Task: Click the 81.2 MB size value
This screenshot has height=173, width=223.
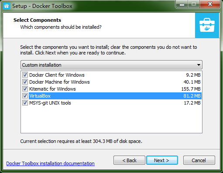Action: click(x=192, y=96)
